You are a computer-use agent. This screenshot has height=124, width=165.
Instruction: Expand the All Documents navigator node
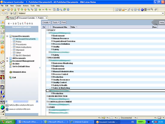(x=7, y=58)
